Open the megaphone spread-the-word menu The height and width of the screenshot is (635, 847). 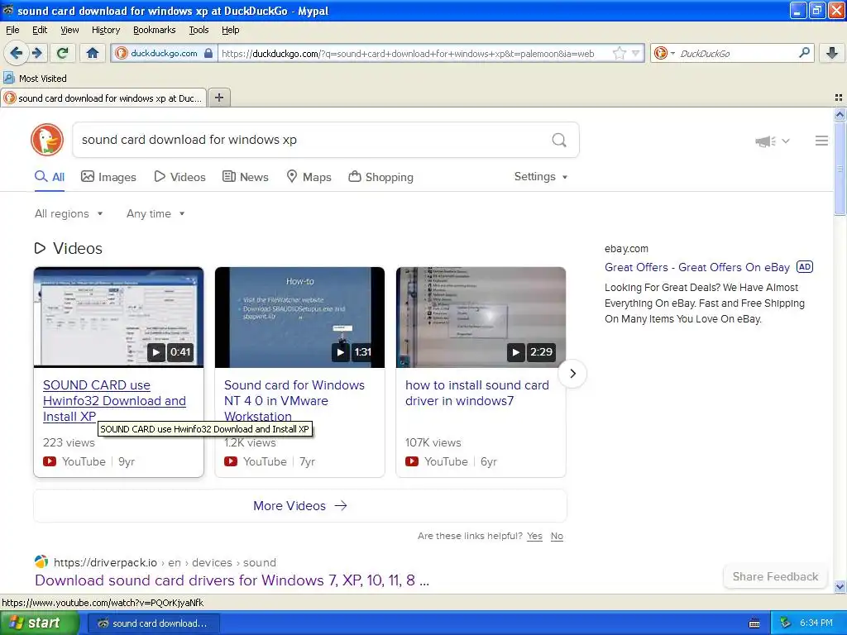pos(772,141)
